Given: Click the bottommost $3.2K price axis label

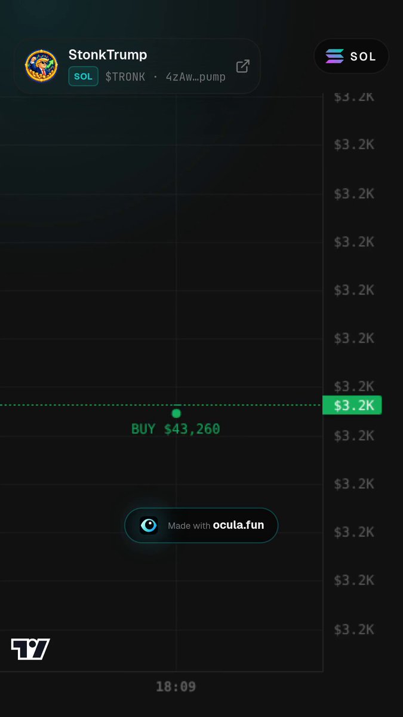Looking at the screenshot, I should click(354, 629).
